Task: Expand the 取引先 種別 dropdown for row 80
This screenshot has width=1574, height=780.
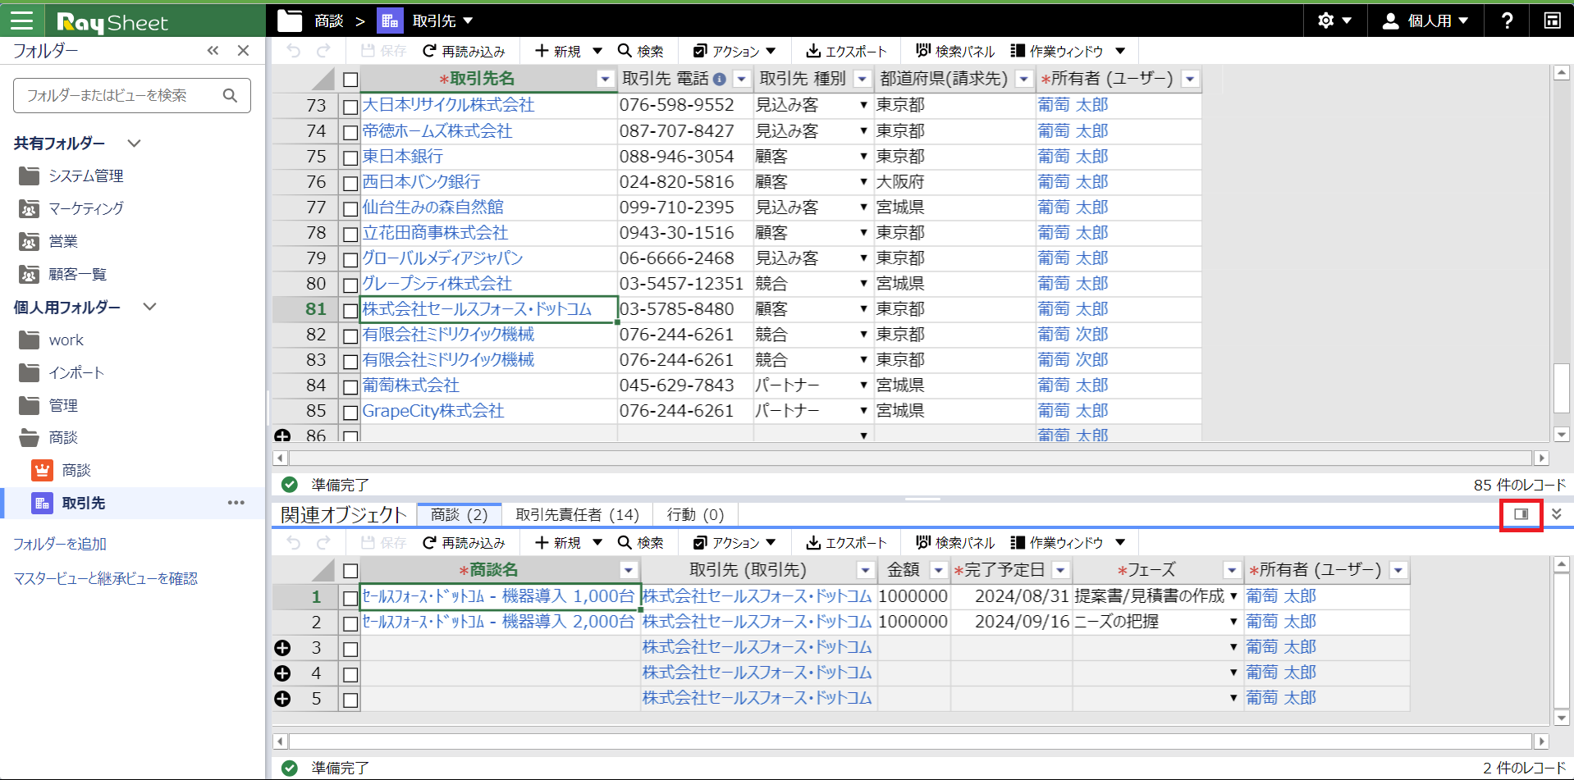Action: click(863, 284)
